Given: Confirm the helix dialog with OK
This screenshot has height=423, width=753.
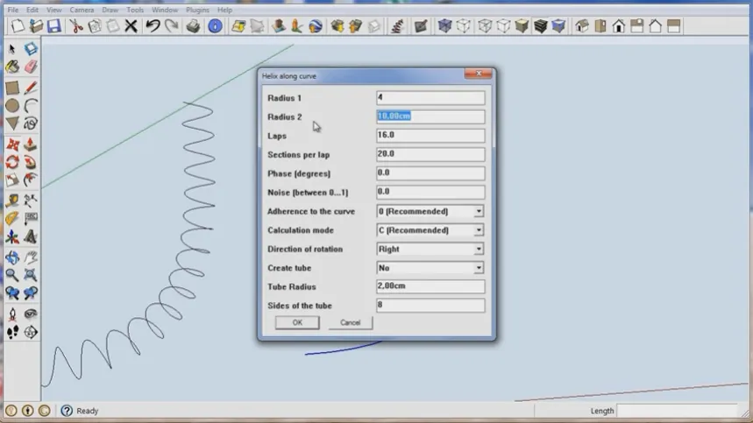Looking at the screenshot, I should coord(297,322).
